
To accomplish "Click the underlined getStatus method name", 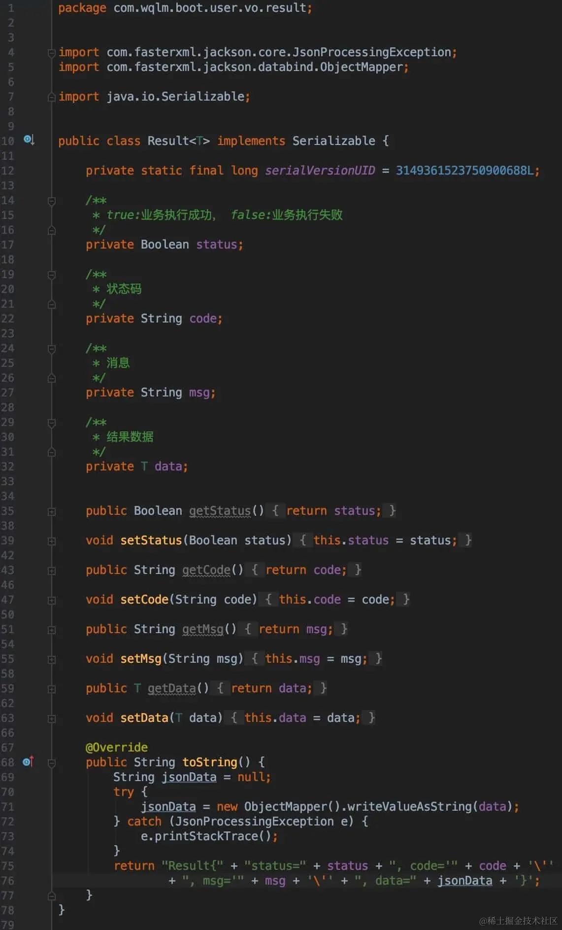I will tap(220, 511).
